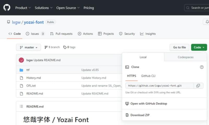This screenshot has width=209, height=125.
Task: Open the Update README.md commit message
Action: click(47, 60)
